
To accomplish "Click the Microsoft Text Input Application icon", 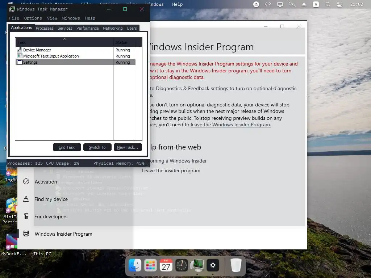I will coord(20,56).
